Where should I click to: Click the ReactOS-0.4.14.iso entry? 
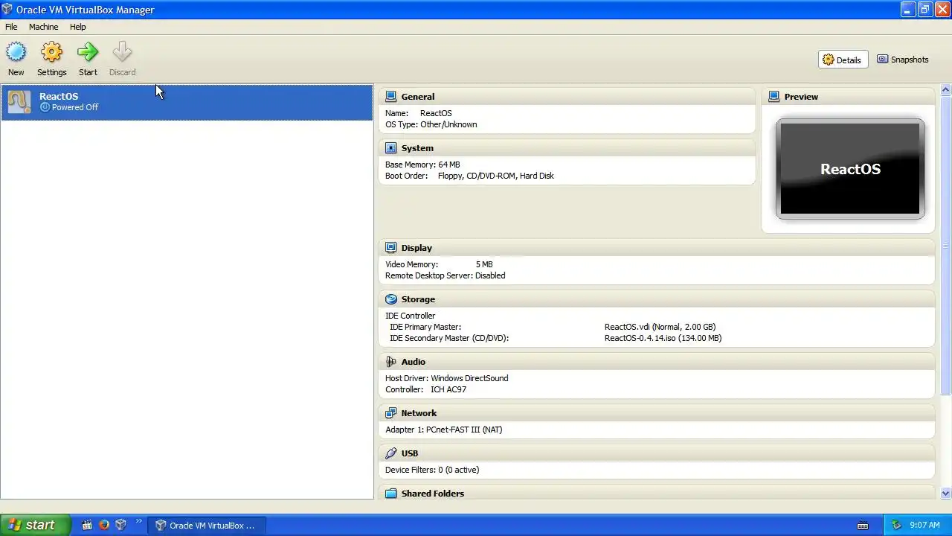point(663,338)
